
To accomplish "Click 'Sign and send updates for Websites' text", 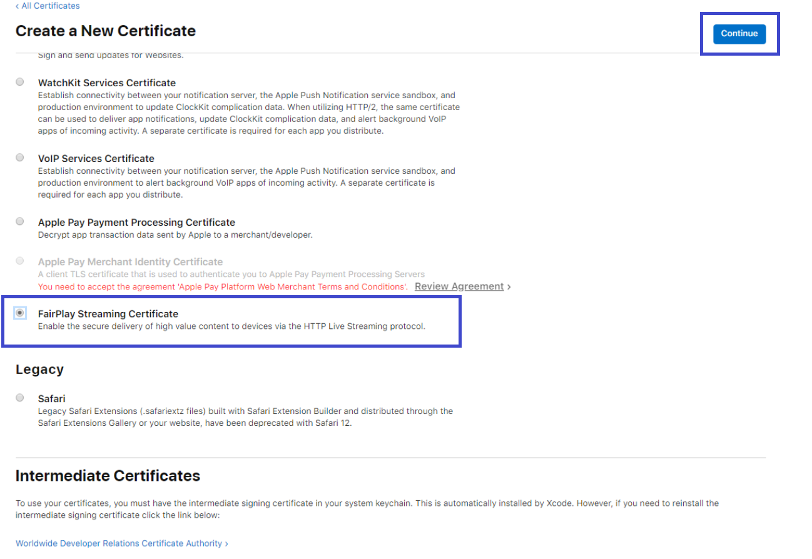I will point(111,55).
